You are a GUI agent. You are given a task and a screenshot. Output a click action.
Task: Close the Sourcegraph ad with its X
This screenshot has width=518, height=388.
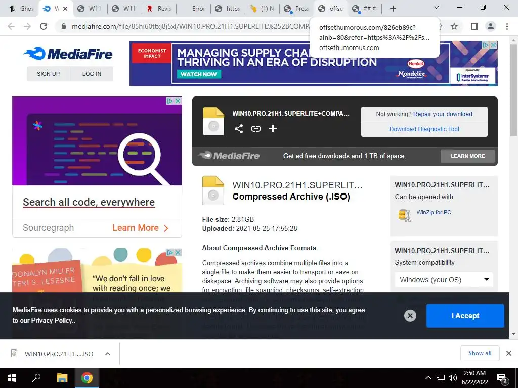[x=178, y=101]
